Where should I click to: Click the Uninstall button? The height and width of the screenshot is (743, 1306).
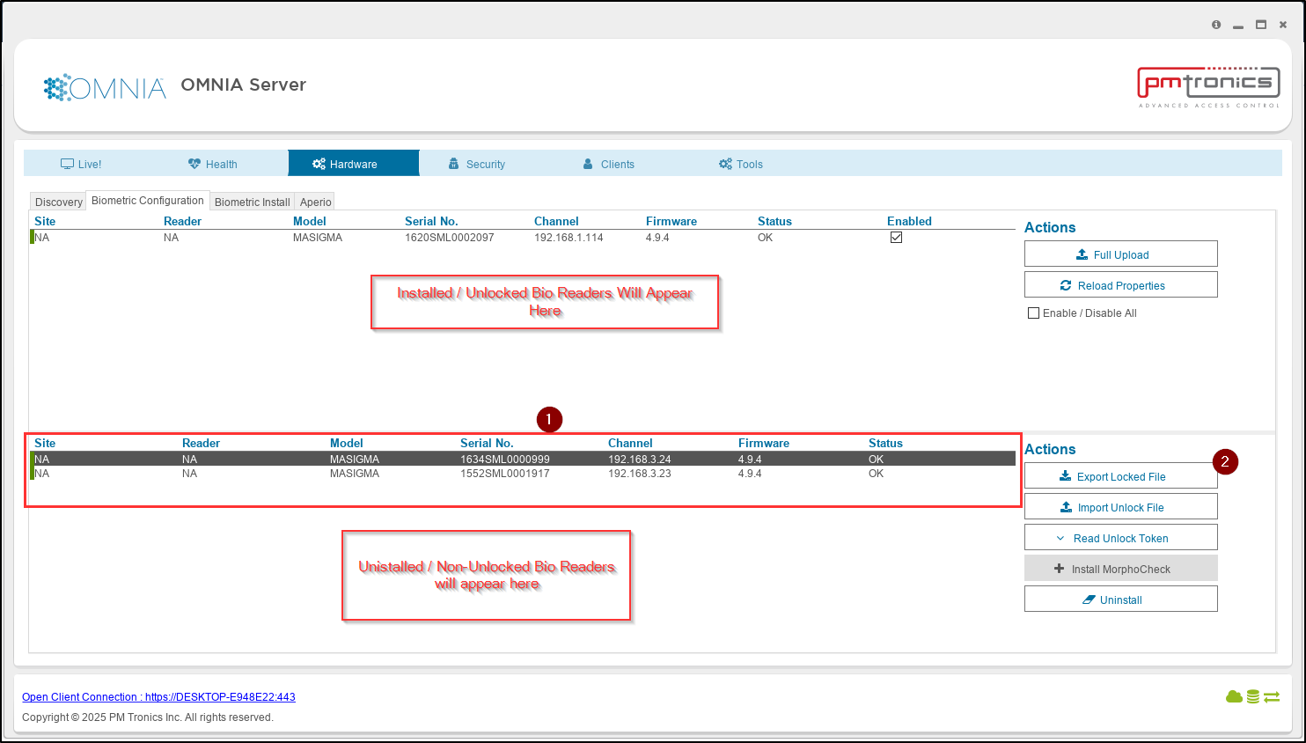[1120, 600]
